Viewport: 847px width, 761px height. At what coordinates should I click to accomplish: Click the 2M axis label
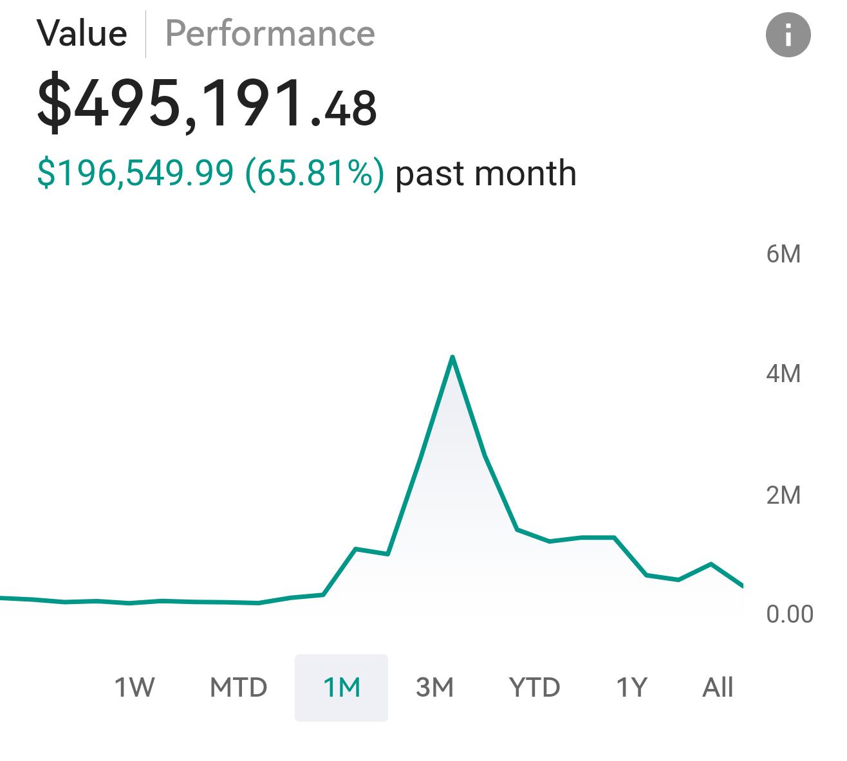tap(783, 495)
